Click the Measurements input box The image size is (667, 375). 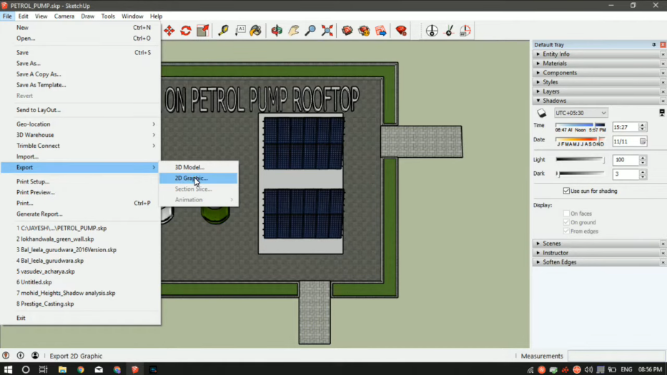click(x=614, y=356)
